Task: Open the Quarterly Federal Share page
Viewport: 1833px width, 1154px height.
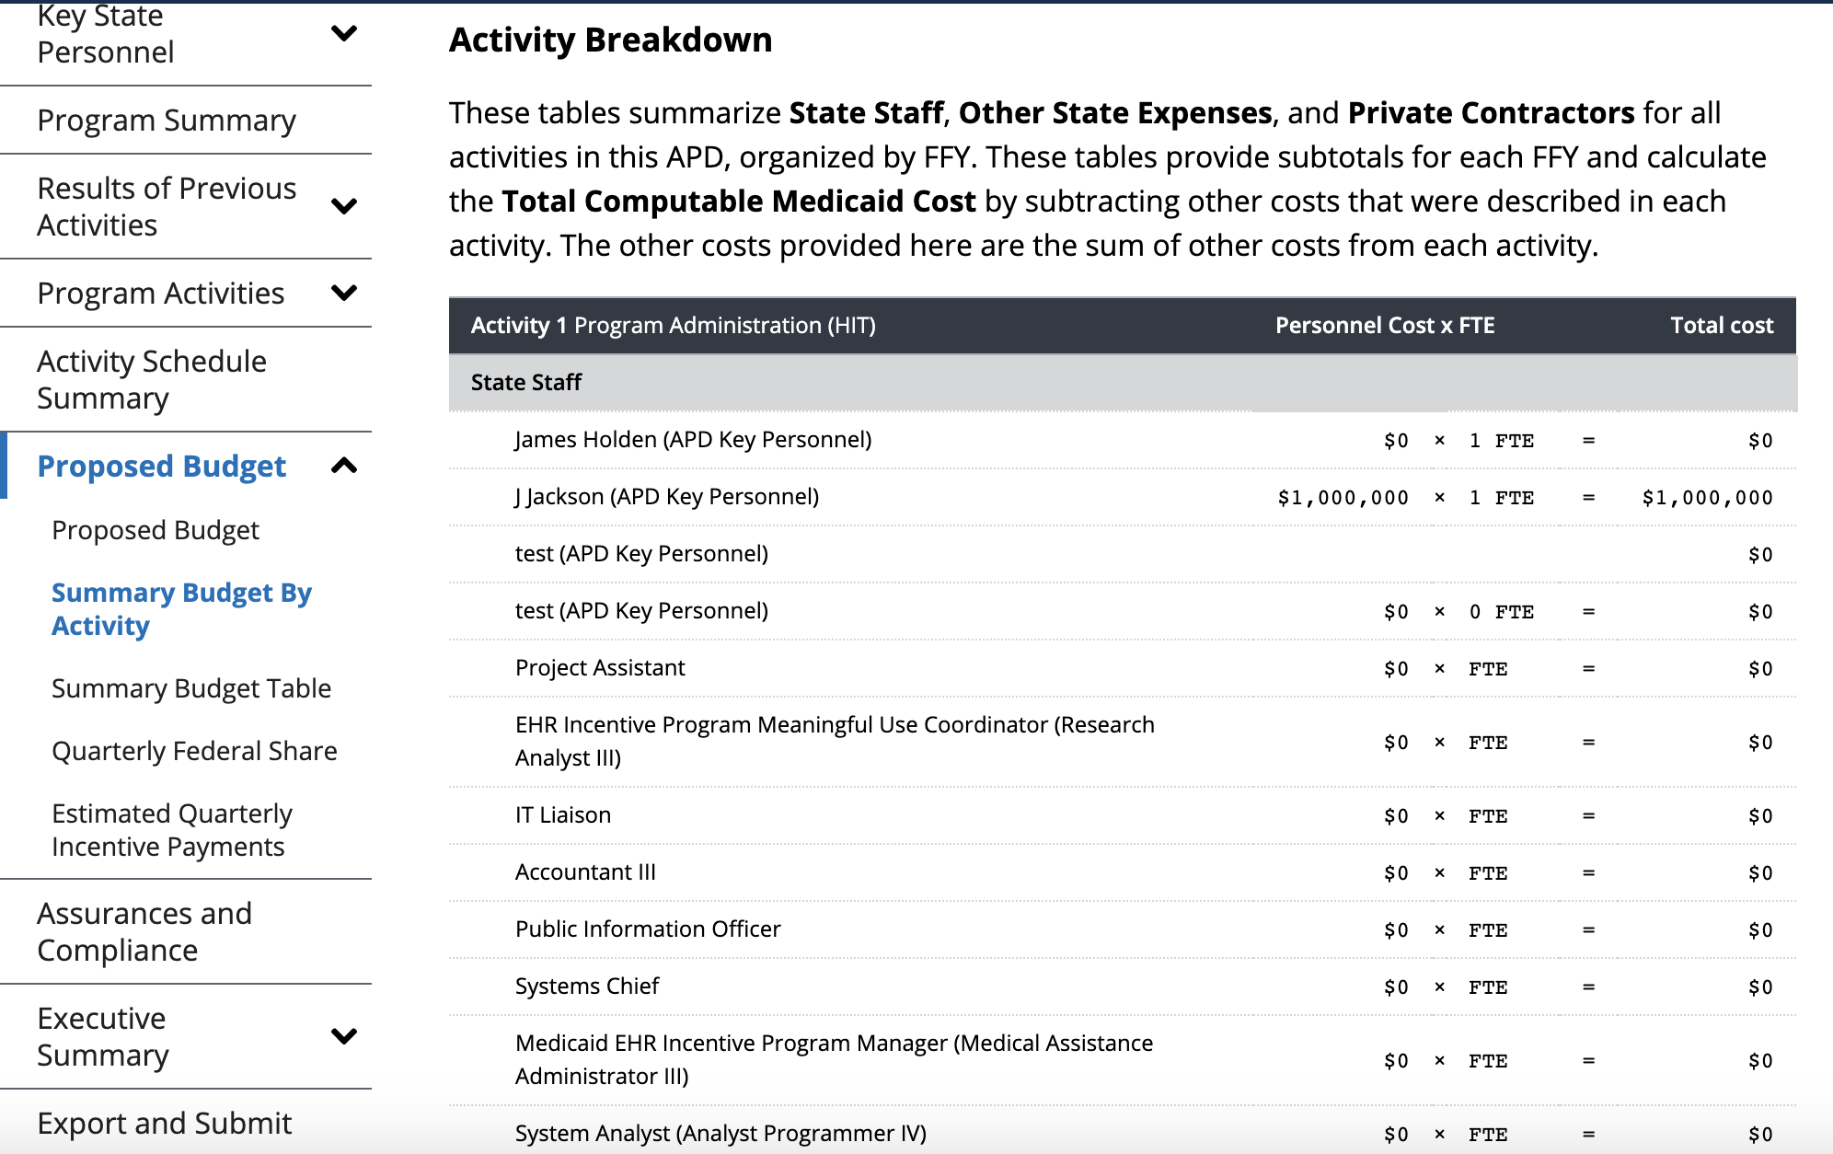Action: coord(194,750)
